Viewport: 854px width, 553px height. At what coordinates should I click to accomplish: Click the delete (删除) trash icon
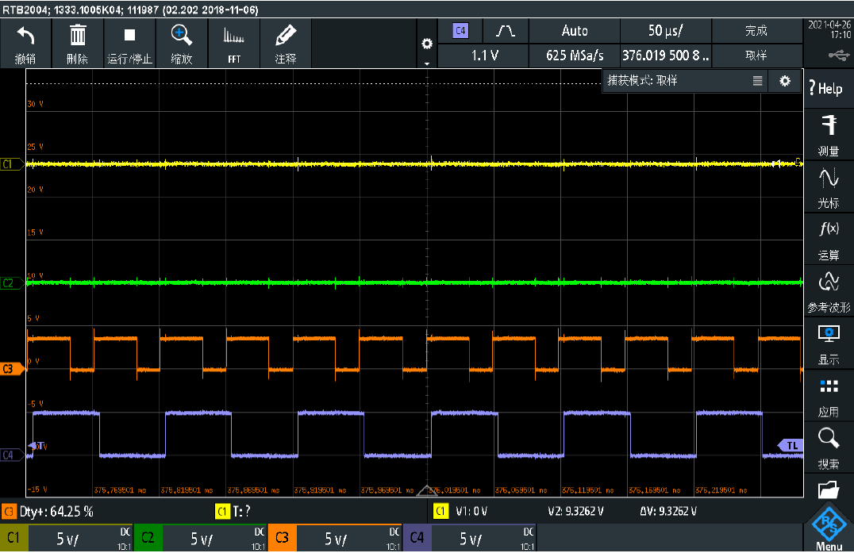77,36
